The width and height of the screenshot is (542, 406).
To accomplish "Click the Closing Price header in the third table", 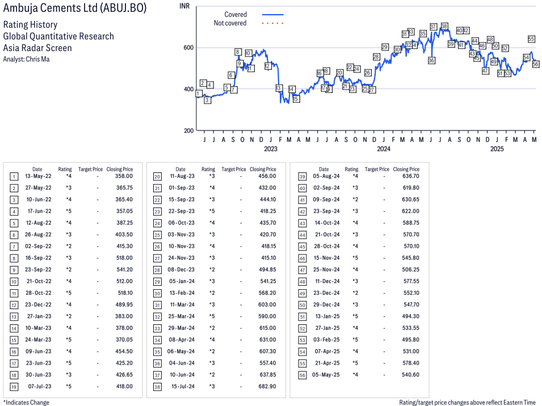I will pos(406,169).
